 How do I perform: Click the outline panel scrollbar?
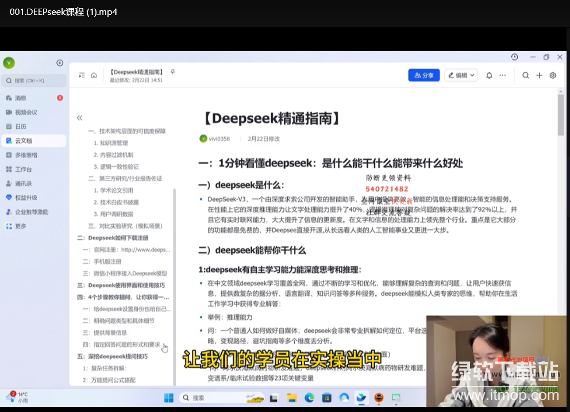point(175,287)
